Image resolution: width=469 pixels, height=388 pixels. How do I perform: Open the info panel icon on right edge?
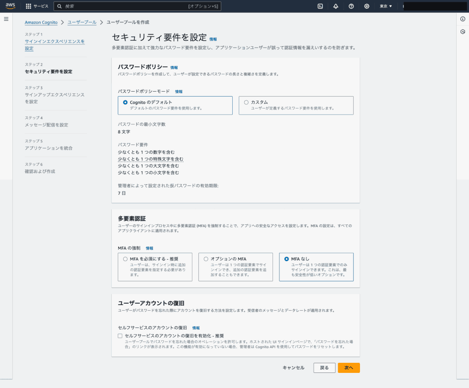(x=463, y=18)
